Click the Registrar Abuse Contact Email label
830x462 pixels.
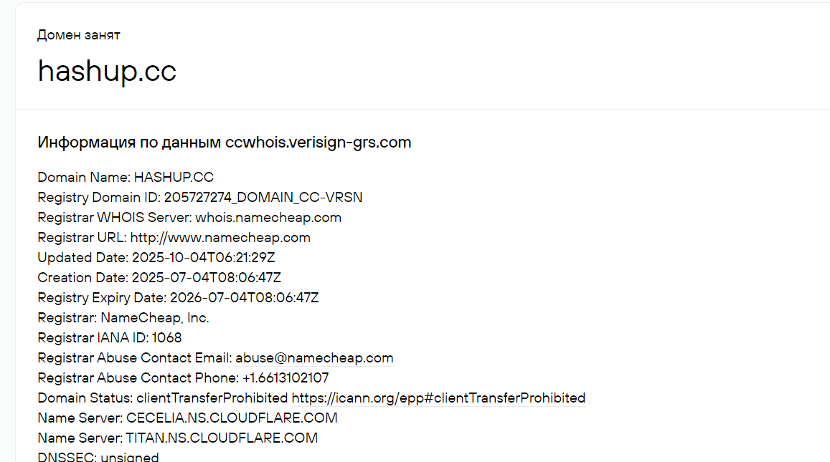(135, 358)
